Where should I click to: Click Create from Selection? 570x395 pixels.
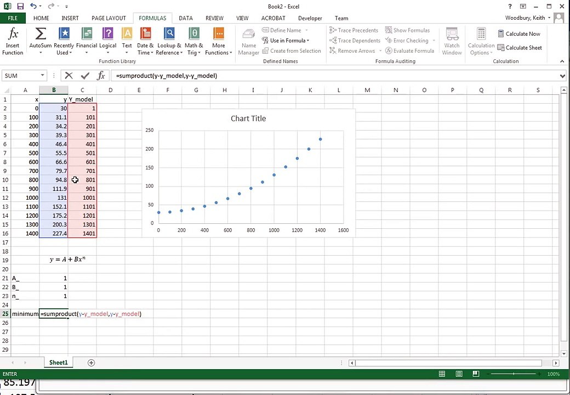pyautogui.click(x=292, y=50)
